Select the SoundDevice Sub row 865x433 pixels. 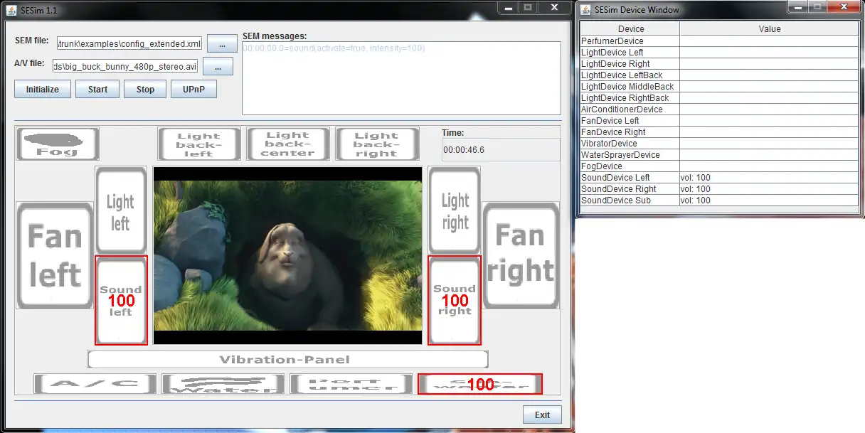point(720,201)
